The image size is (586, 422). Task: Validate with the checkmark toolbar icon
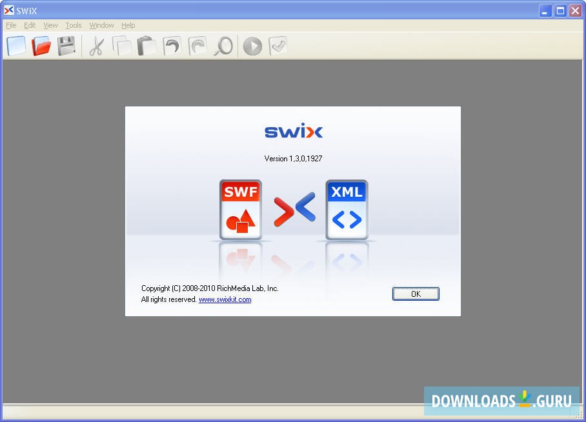pos(278,46)
